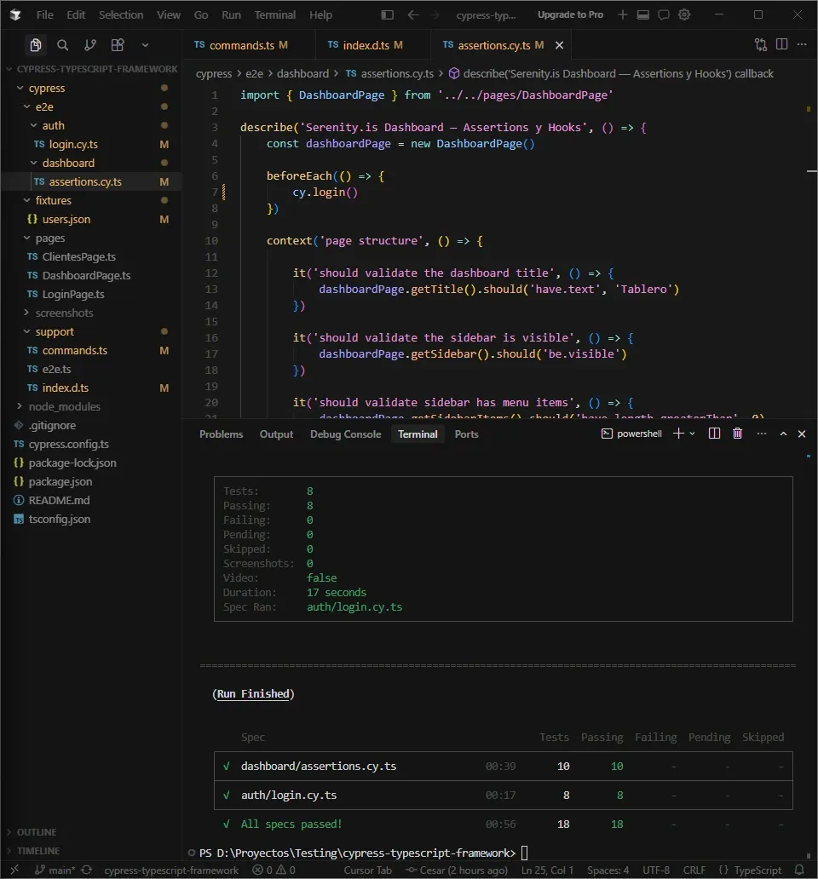
Task: Split the editor right
Action: (x=781, y=44)
